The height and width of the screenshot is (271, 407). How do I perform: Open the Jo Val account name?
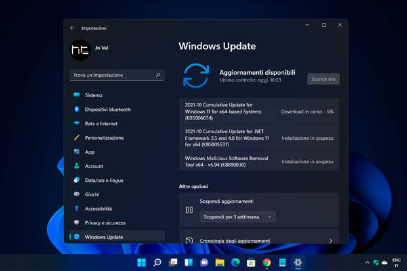coord(102,48)
